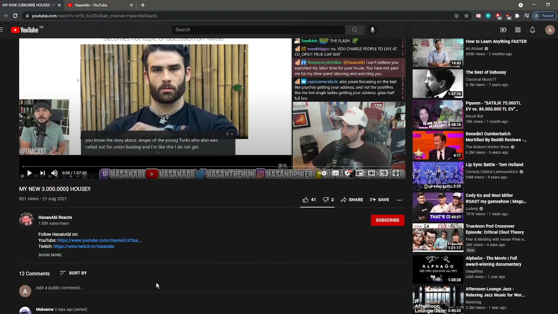Open a new browser tab
558x314 pixels.
[143, 5]
